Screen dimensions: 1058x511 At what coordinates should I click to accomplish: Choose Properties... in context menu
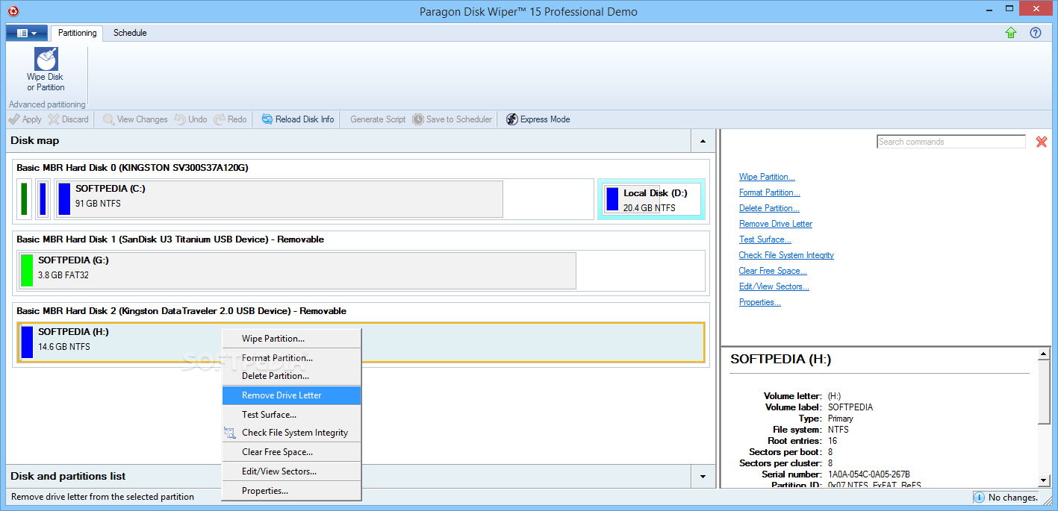291,491
